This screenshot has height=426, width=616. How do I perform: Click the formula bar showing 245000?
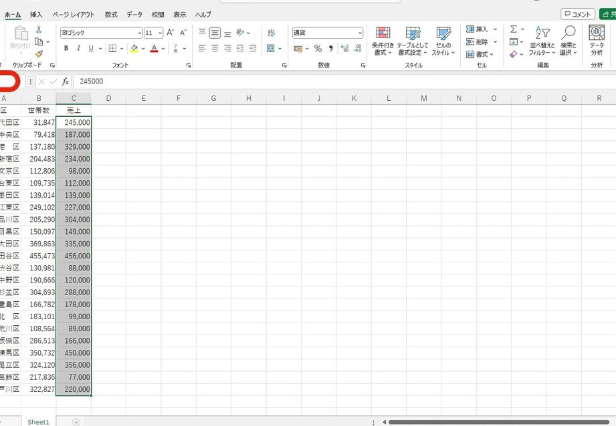(344, 81)
